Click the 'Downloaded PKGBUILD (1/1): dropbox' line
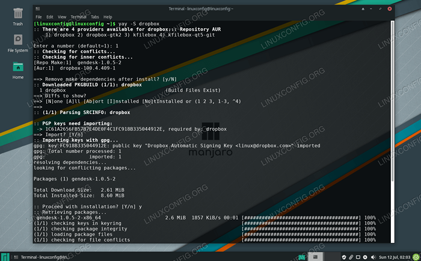 (x=88, y=85)
